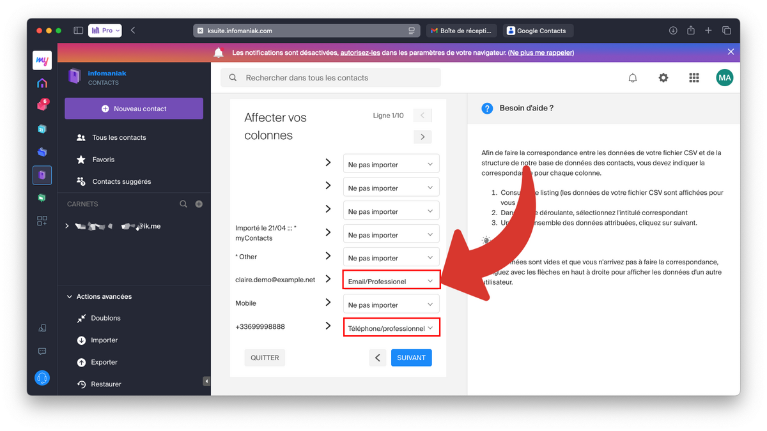Open the more apps grid-plus icon
Image resolution: width=767 pixels, height=431 pixels.
42,221
